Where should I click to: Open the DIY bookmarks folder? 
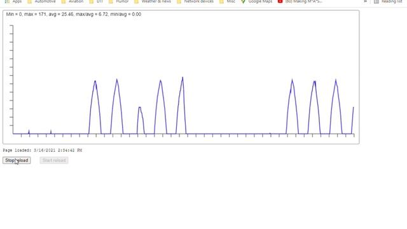pos(96,1)
